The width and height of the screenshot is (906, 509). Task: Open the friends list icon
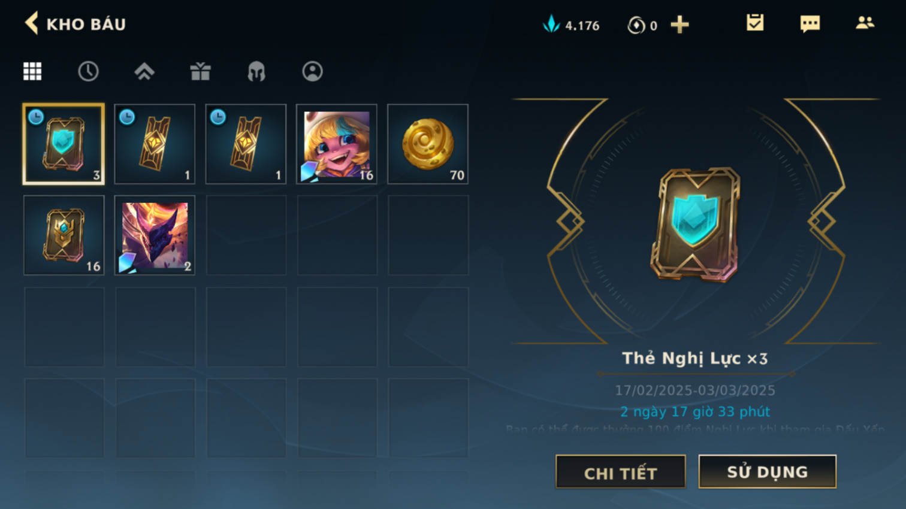[865, 23]
